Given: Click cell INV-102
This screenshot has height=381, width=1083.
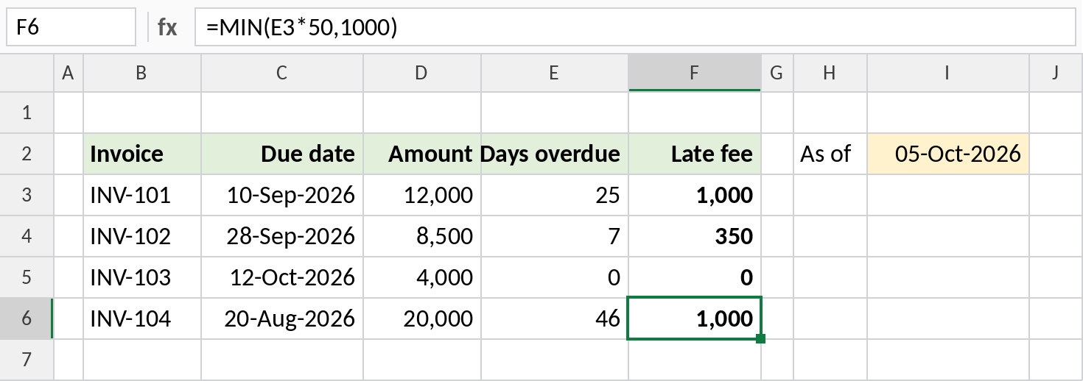Looking at the screenshot, I should [x=142, y=236].
